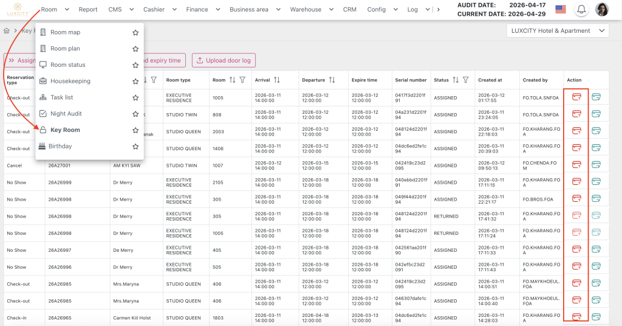Click green card icon for room 2003
This screenshot has height=326, width=622.
click(x=596, y=131)
